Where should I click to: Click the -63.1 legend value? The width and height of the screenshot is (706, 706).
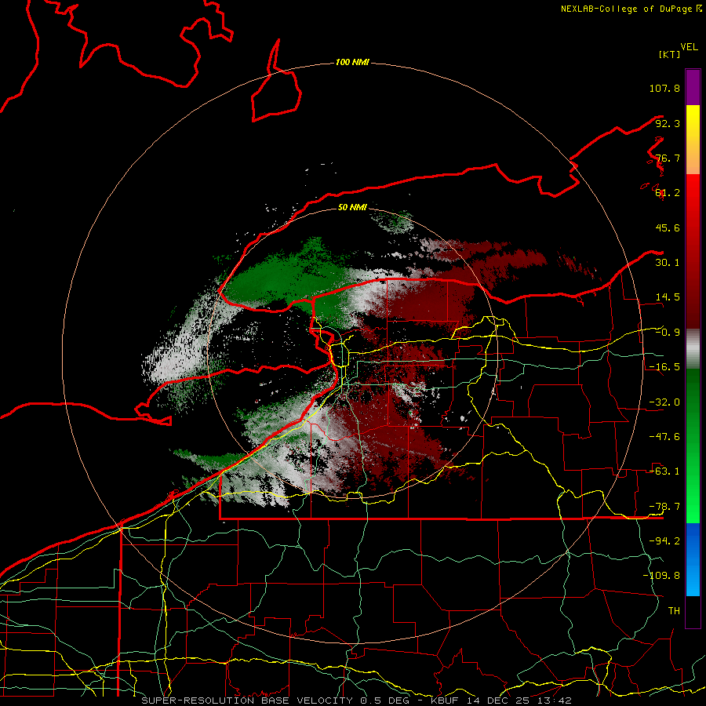tap(664, 471)
